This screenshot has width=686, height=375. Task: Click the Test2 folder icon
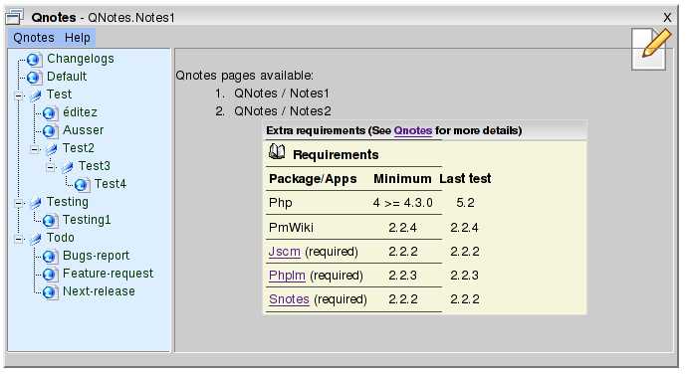coord(51,149)
